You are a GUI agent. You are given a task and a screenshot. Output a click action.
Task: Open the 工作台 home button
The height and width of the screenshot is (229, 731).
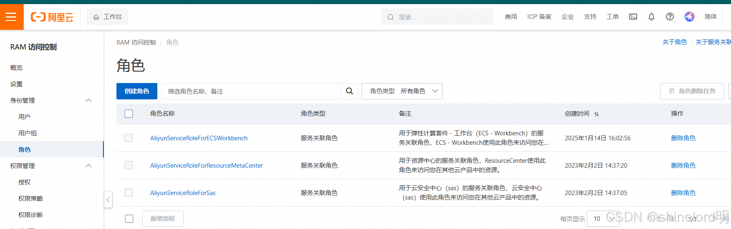click(107, 17)
